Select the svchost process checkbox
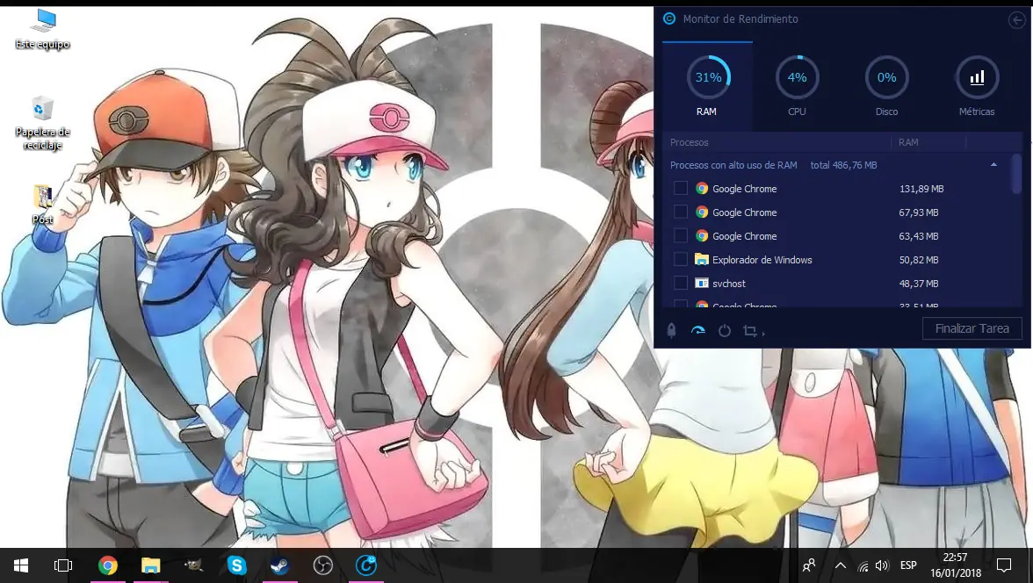Image resolution: width=1033 pixels, height=583 pixels. (x=681, y=284)
